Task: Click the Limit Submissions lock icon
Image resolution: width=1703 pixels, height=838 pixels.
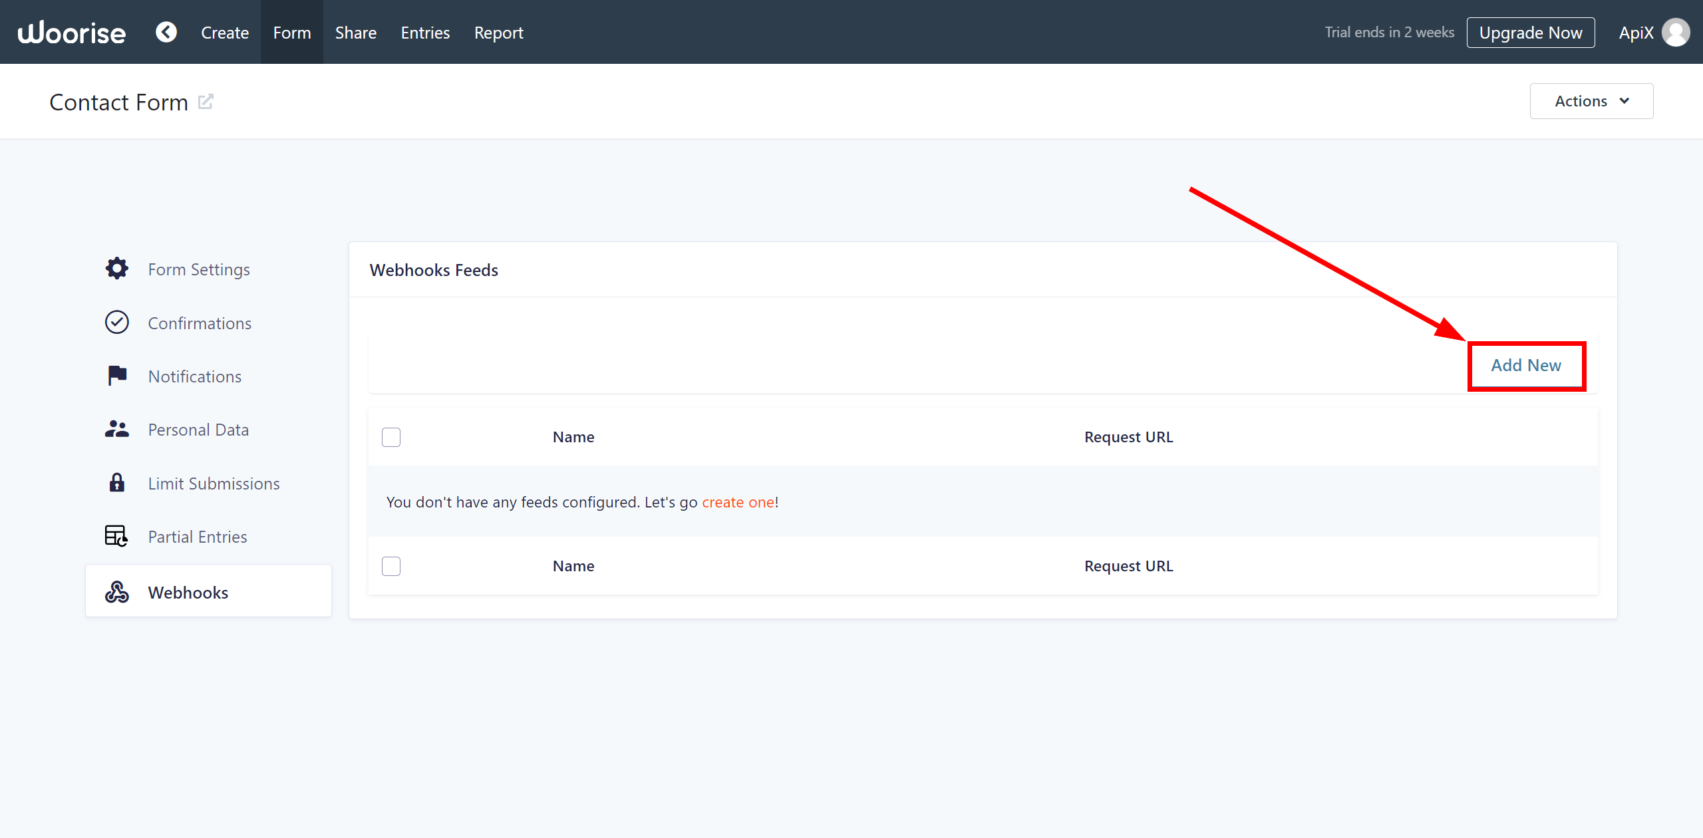Action: (117, 483)
